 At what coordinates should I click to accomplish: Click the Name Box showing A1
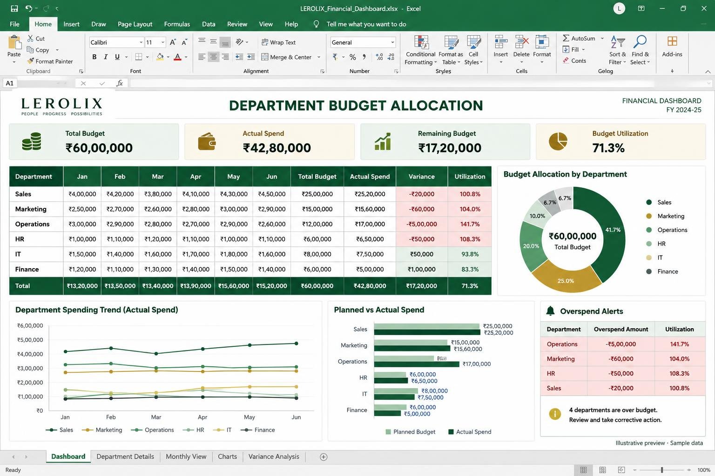pos(10,83)
